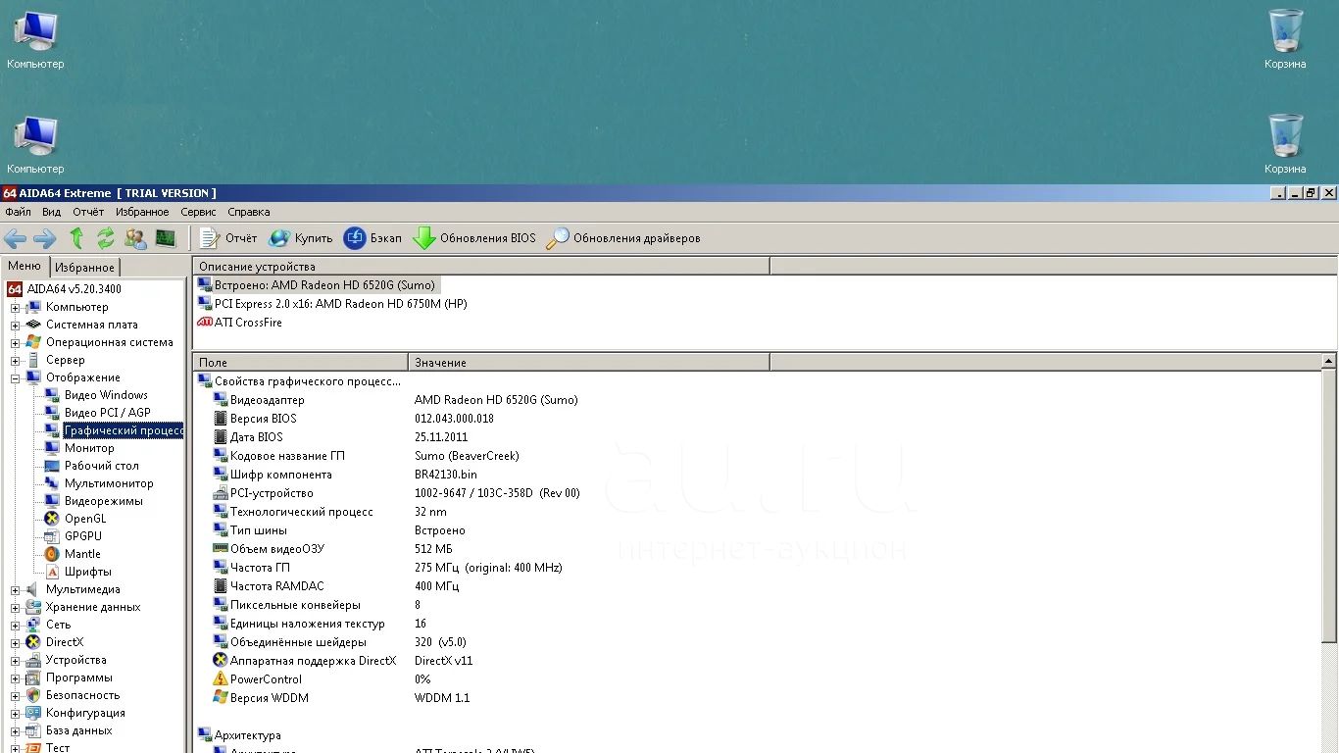Screen dimensions: 1339x753
Task: Select the Конфигурация tree item
Action: coord(75,713)
